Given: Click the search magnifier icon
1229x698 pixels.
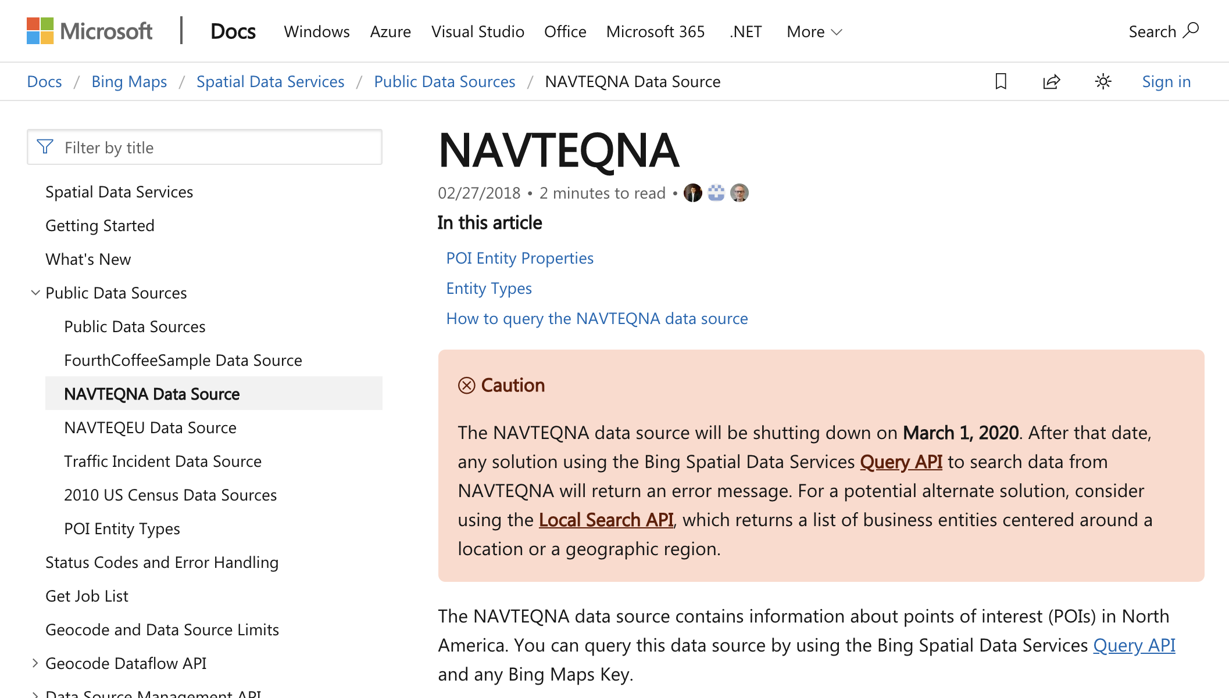Looking at the screenshot, I should coord(1191,31).
